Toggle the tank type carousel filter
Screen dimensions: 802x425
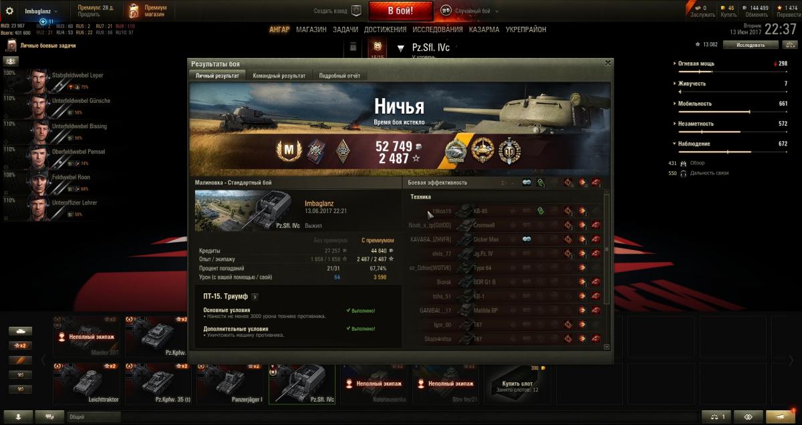pyautogui.click(x=20, y=331)
